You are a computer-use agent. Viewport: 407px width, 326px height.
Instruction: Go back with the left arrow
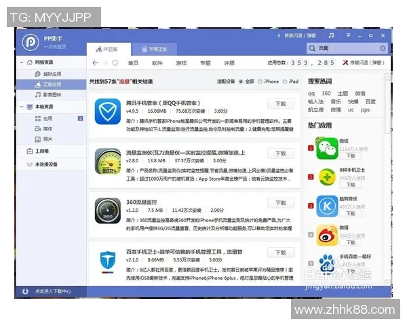point(95,63)
